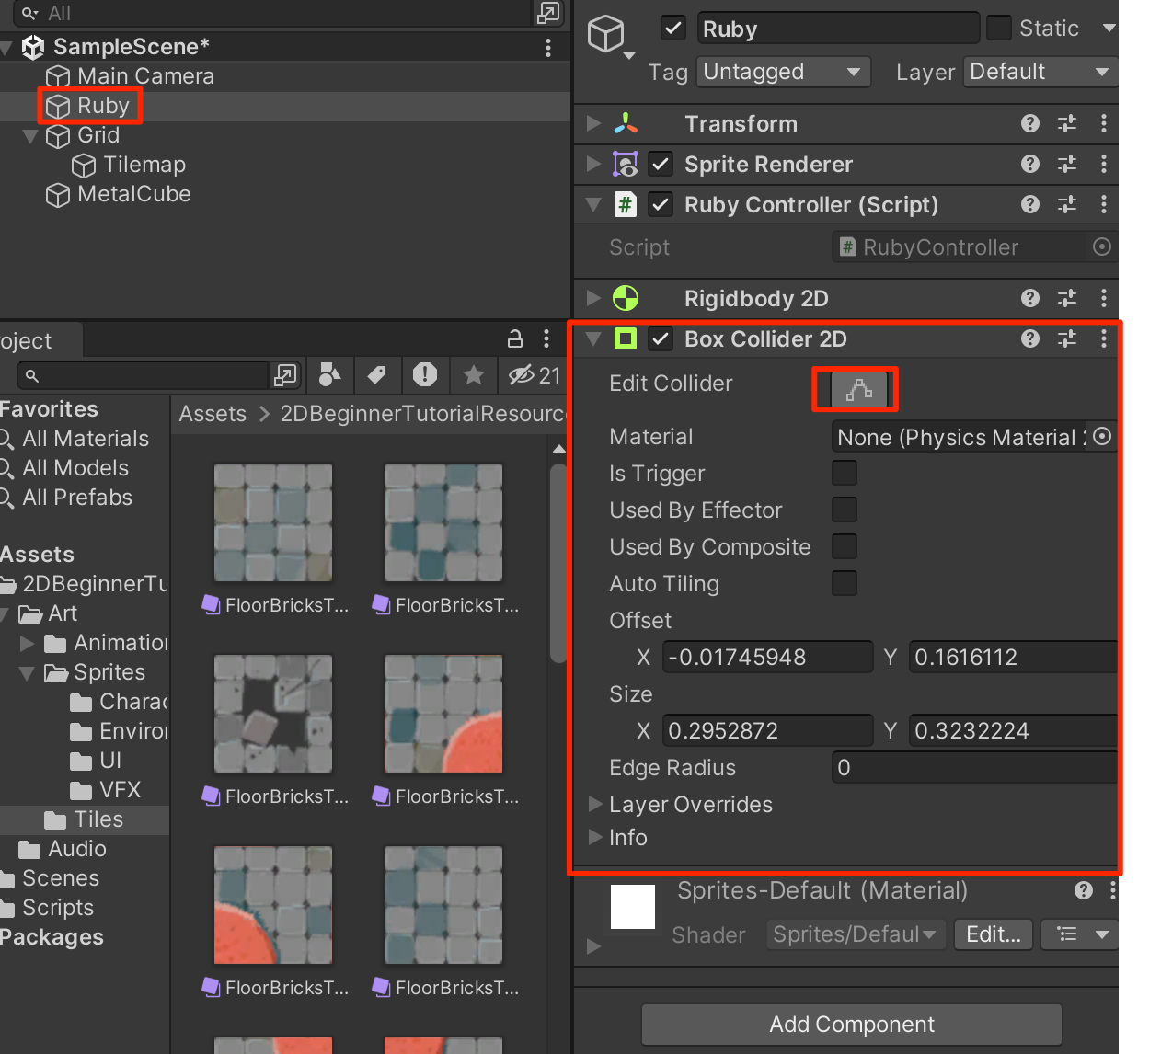This screenshot has width=1161, height=1054.
Task: Open Box Collider 2D help reference
Action: [1029, 339]
